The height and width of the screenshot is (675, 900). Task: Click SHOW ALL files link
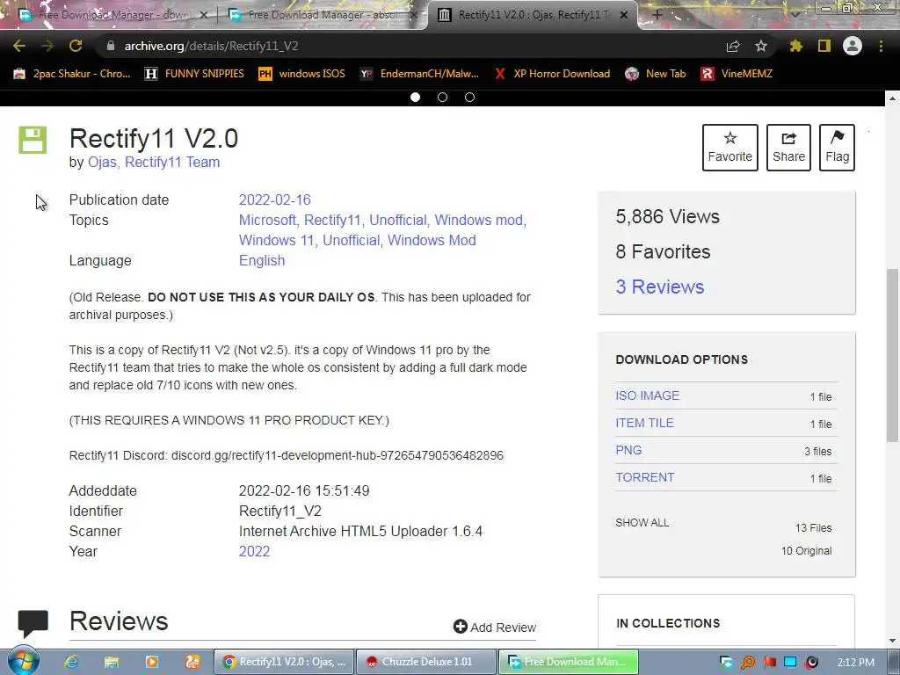(x=642, y=523)
